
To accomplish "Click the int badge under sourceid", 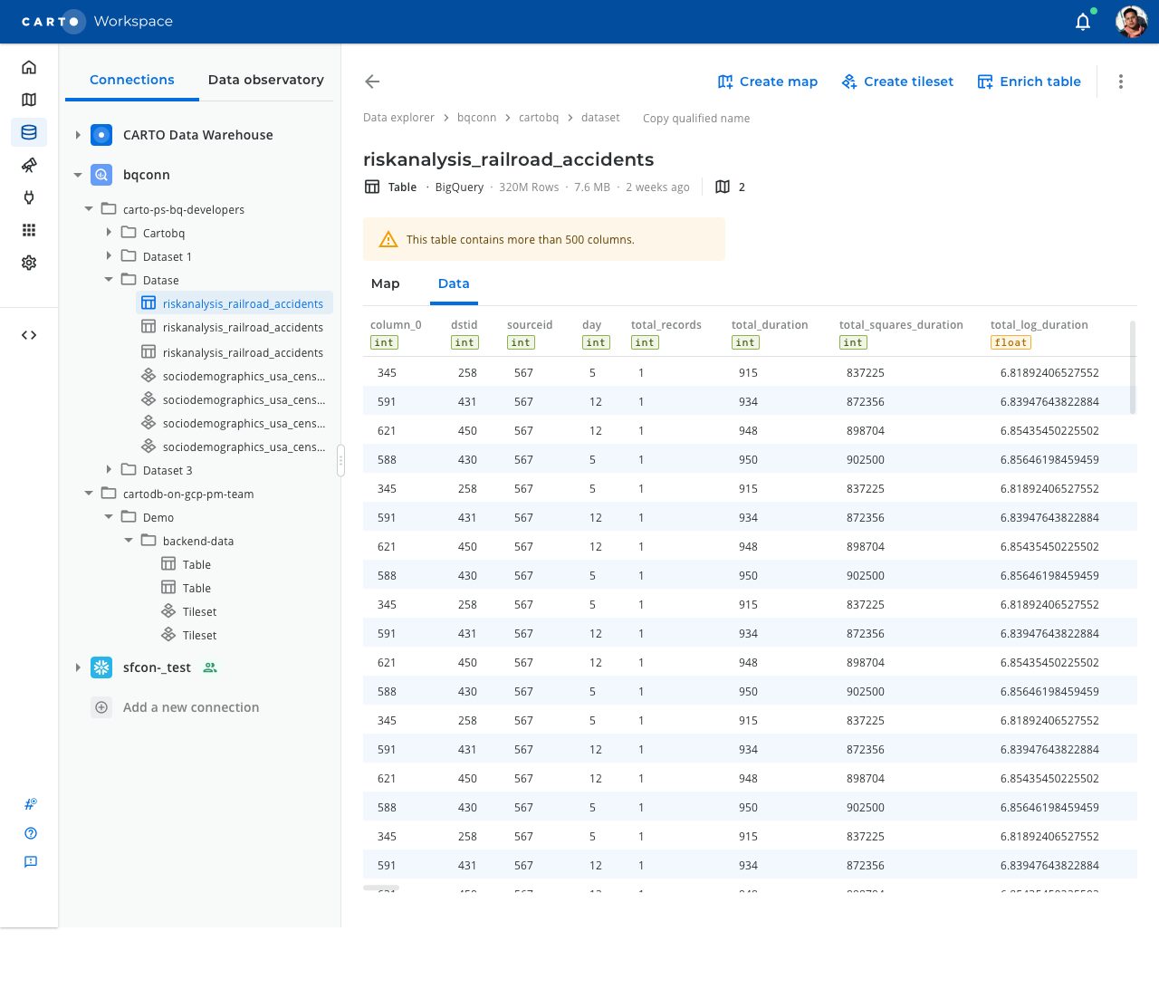I will click(521, 342).
